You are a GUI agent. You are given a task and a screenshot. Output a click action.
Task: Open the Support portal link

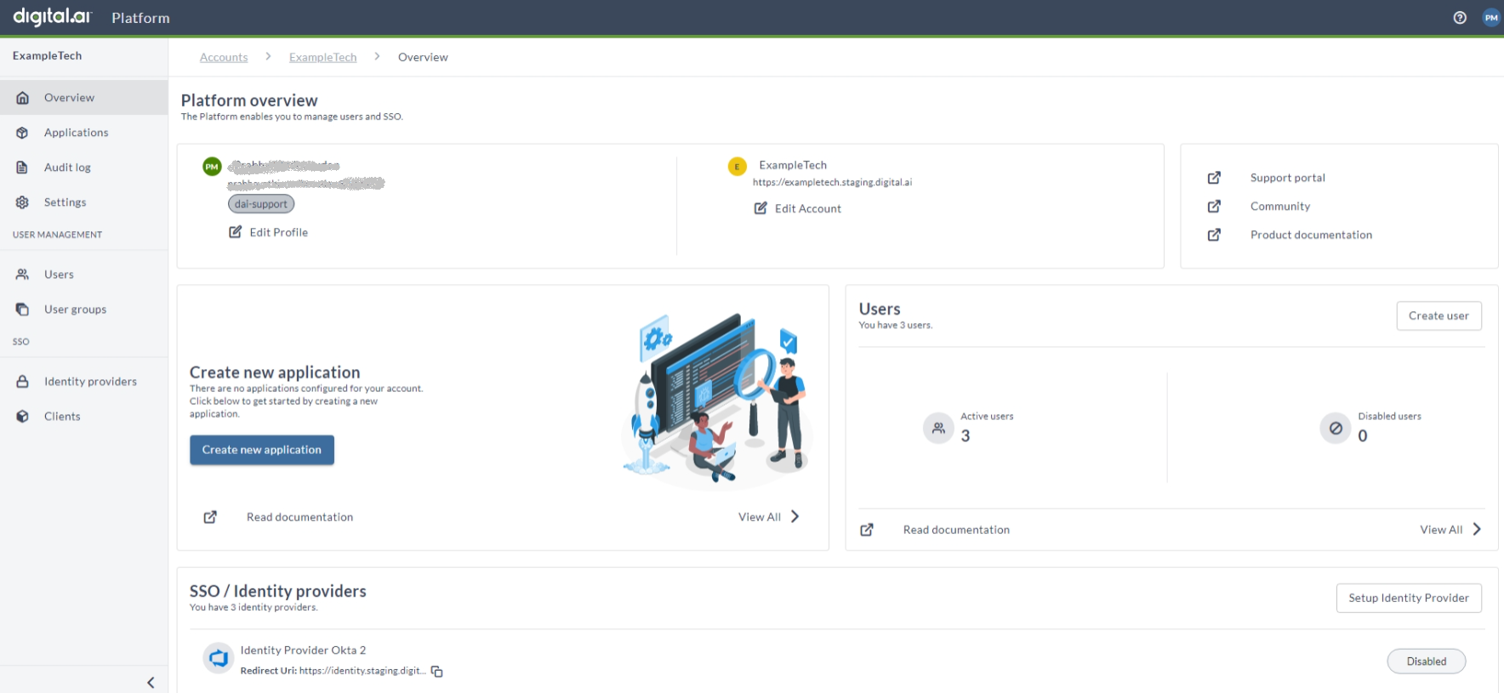[x=1288, y=178]
